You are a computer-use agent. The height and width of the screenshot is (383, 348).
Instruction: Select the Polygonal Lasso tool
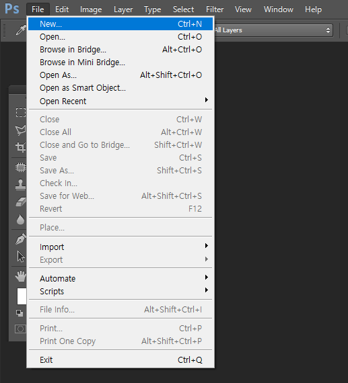pyautogui.click(x=21, y=130)
